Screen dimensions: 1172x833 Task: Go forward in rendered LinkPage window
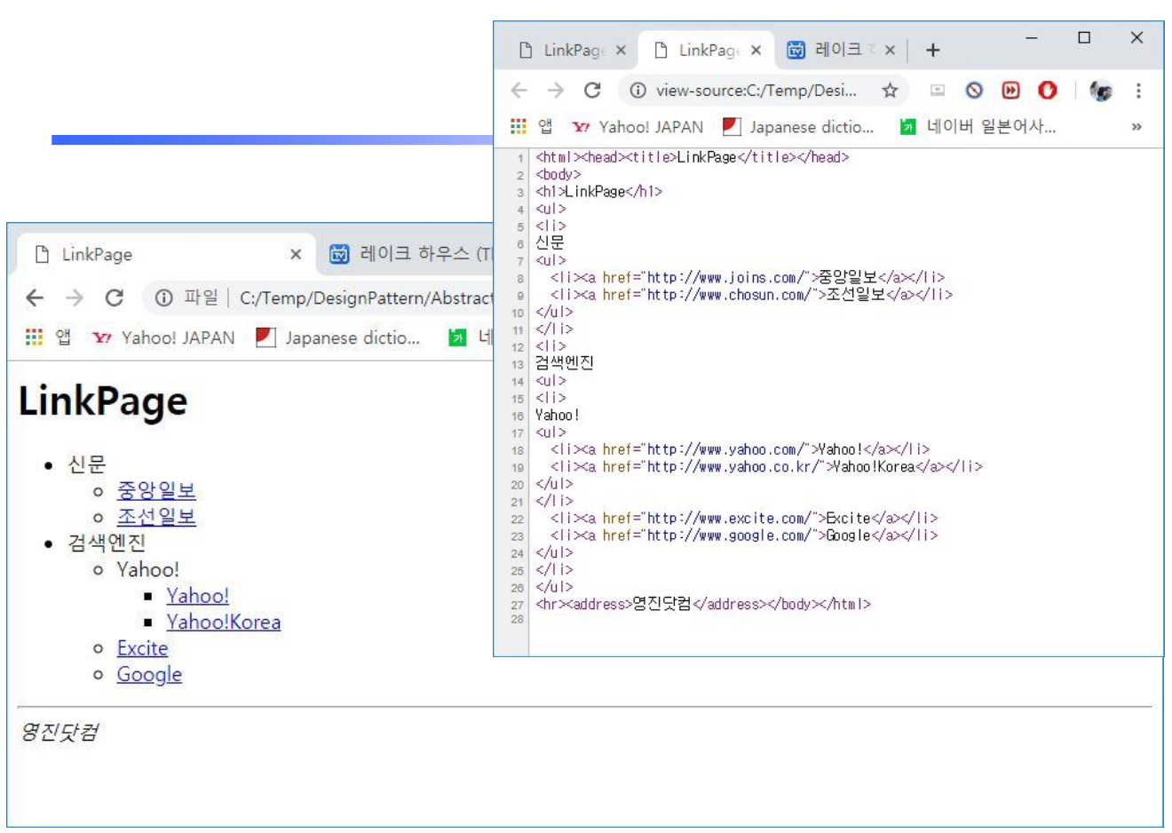pos(75,297)
